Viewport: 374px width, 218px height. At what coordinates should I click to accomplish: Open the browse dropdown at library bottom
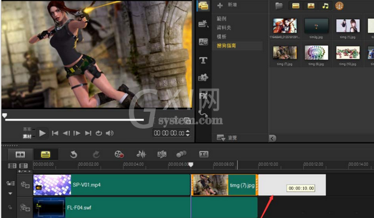[x=226, y=138]
